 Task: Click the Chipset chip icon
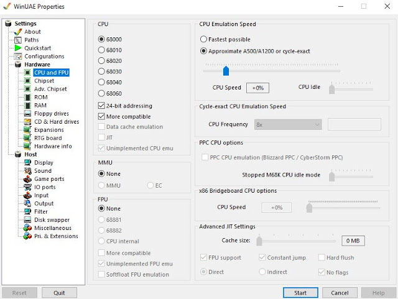[x=27, y=81]
